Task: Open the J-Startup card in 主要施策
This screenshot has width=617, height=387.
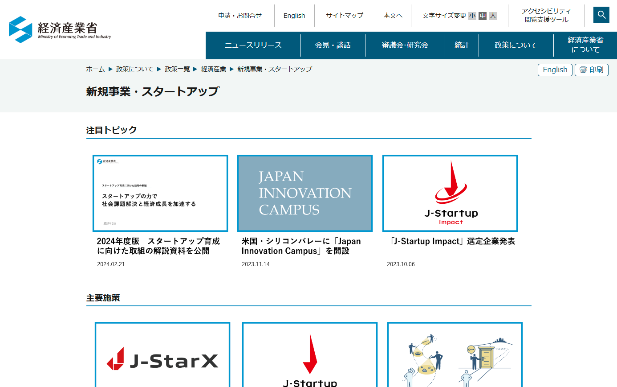Action: [x=310, y=354]
